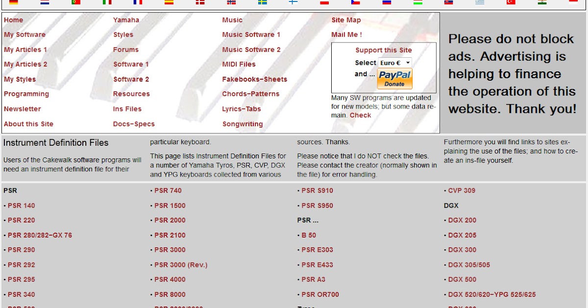
Task: Click the Spanish flag icon
Action: coord(169,2)
